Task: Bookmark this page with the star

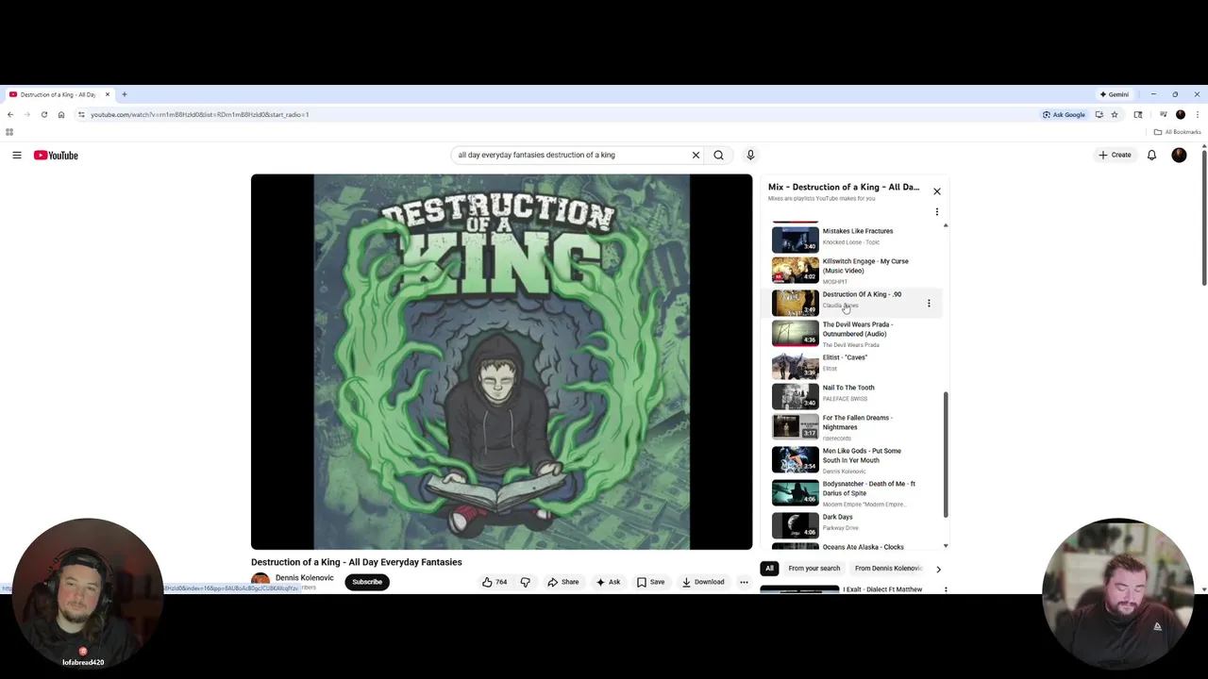Action: coord(1115,114)
